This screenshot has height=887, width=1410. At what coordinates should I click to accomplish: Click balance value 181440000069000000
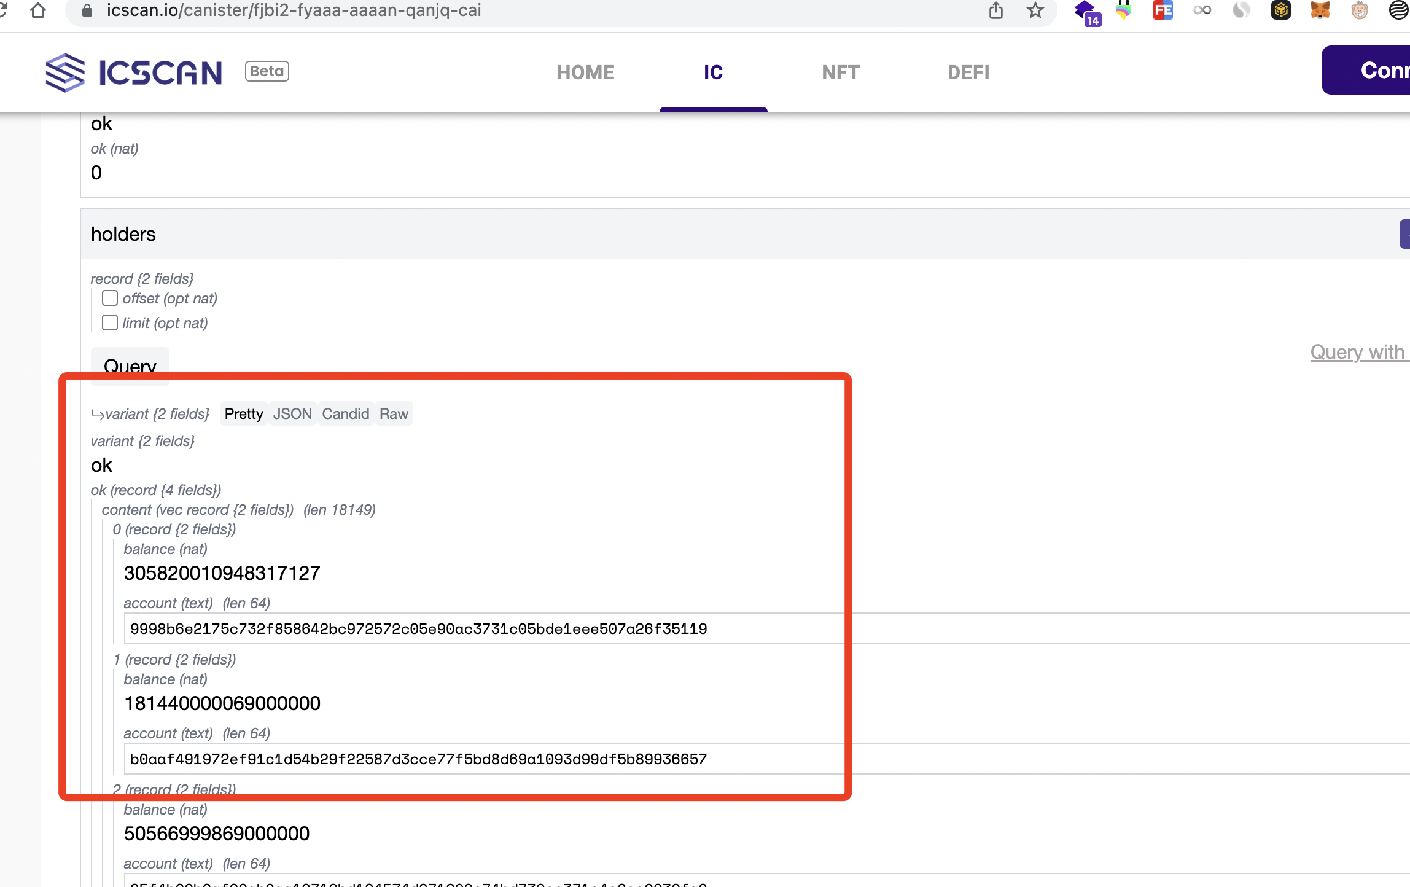click(222, 703)
